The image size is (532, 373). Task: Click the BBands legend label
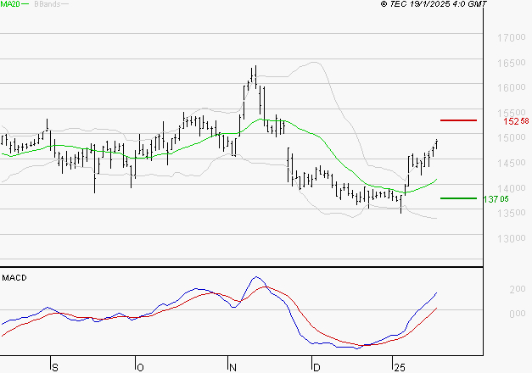click(x=48, y=4)
